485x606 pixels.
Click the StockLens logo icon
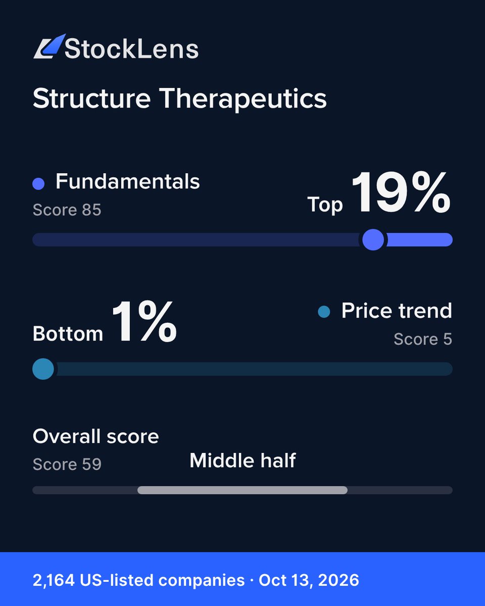point(49,46)
